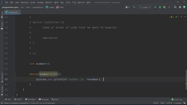Viewport: 187px width, 105px height.
Task: Run the Loops configuration
Action: click(x=155, y=7)
